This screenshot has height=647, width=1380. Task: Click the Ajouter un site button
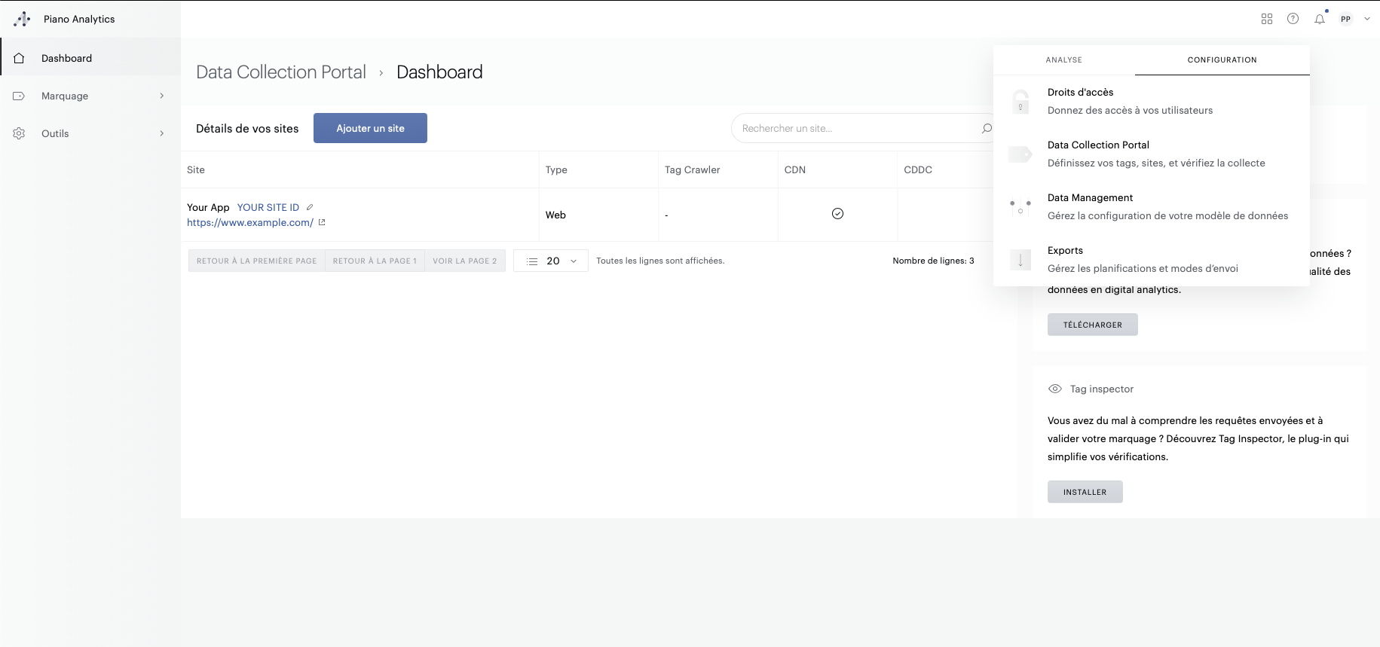point(370,128)
